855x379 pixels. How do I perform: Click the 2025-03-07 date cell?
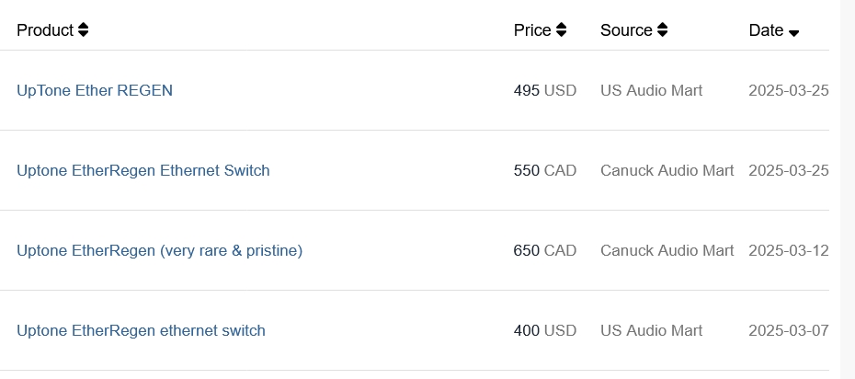789,330
